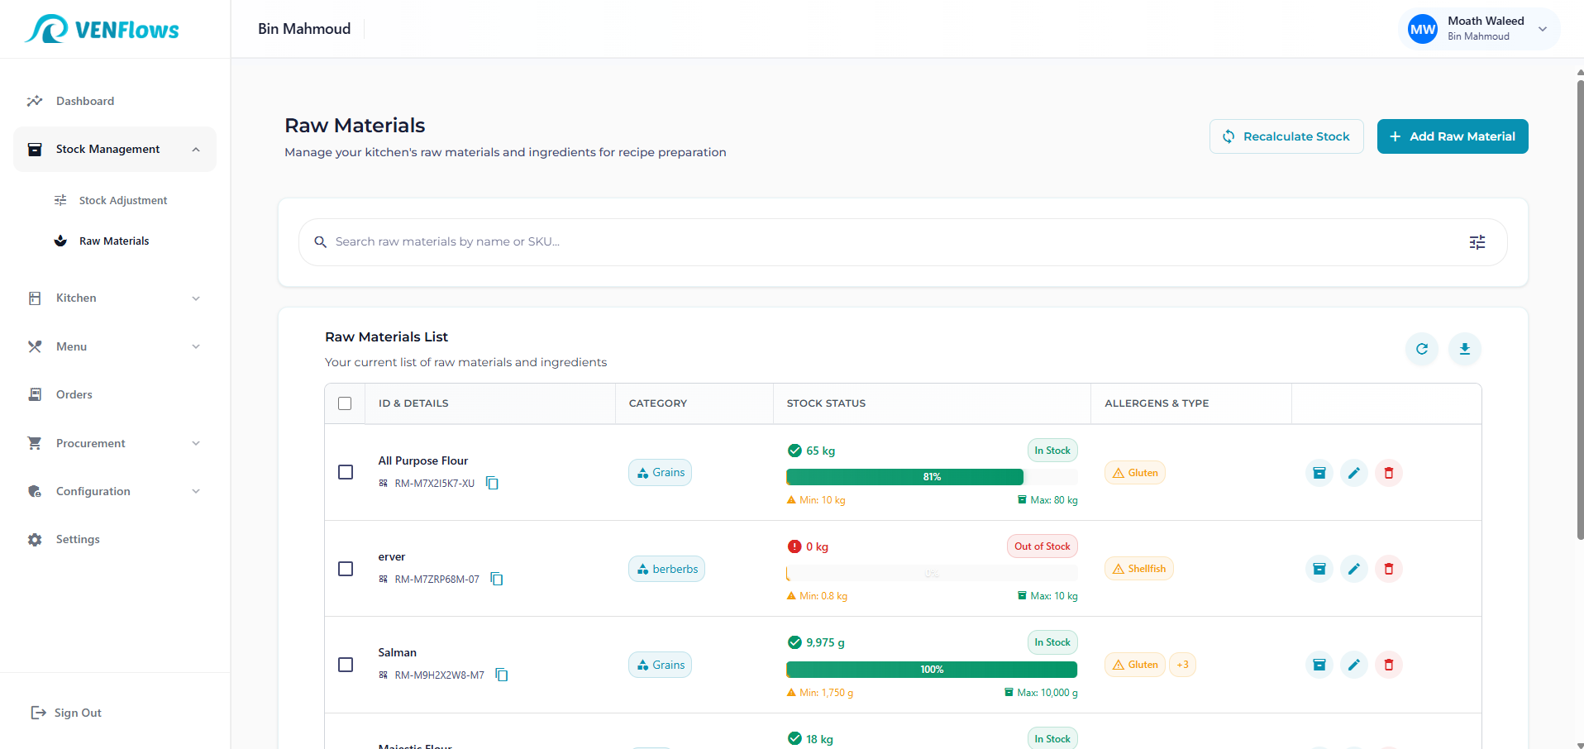Refresh the raw materials list

(1421, 349)
